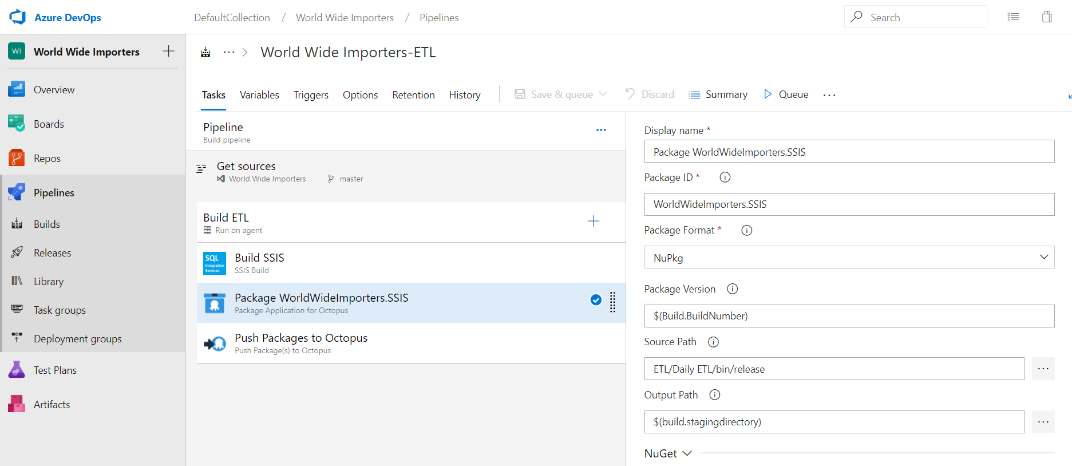The height and width of the screenshot is (466, 1072).
Task: Click the shopping bag marketplace icon
Action: pos(1047,17)
